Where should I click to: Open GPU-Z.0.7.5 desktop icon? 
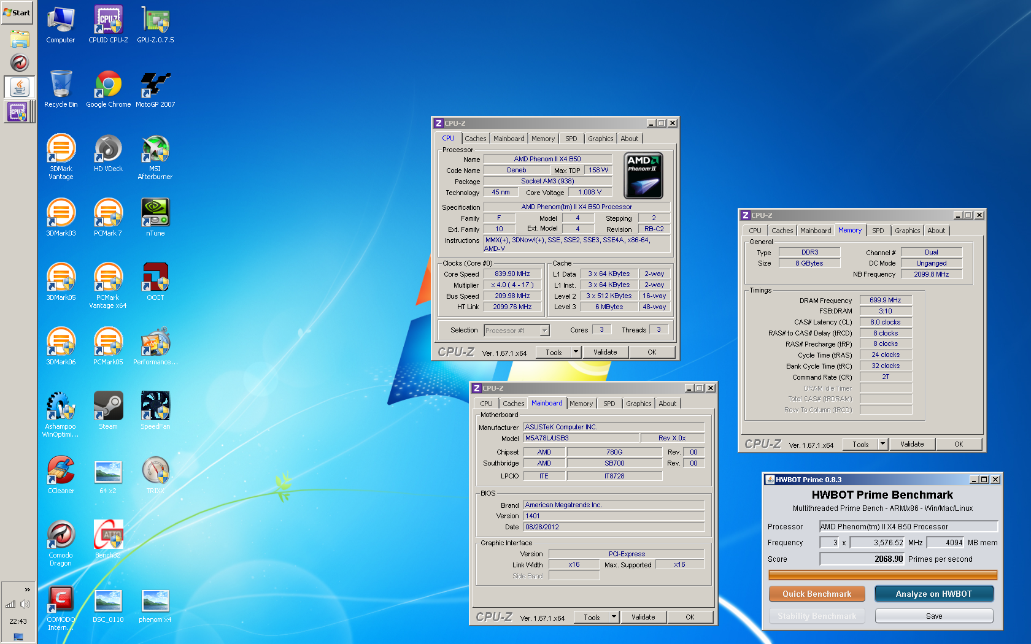[x=155, y=25]
